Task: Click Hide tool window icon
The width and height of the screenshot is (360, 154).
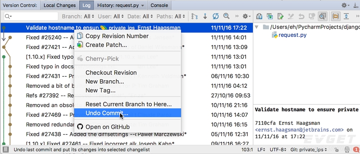Action: (356, 5)
